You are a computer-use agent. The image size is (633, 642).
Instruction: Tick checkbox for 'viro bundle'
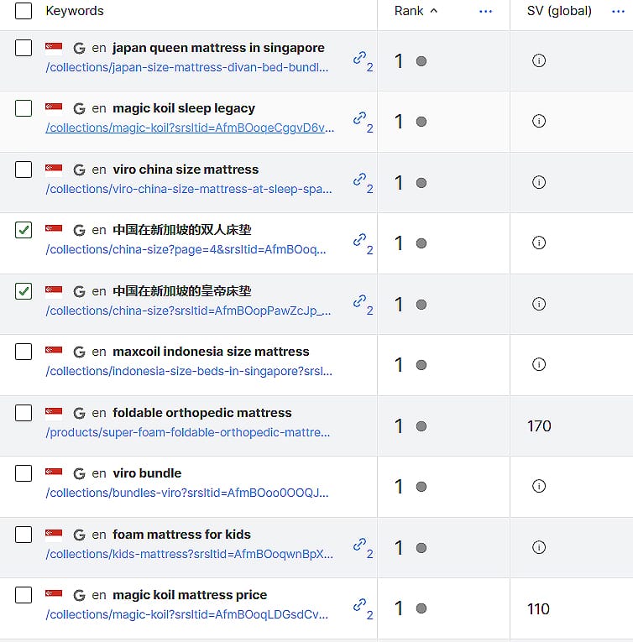(24, 473)
